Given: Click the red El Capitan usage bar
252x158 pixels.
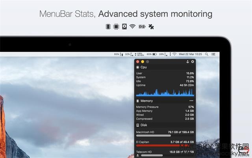Looking at the screenshot, I should pyautogui.click(x=165, y=146).
